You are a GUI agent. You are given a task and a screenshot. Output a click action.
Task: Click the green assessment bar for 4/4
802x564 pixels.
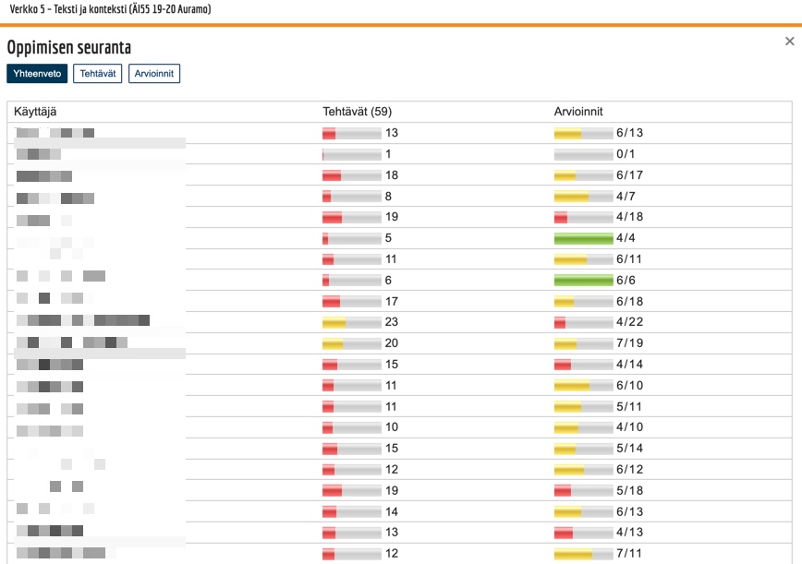[583, 238]
